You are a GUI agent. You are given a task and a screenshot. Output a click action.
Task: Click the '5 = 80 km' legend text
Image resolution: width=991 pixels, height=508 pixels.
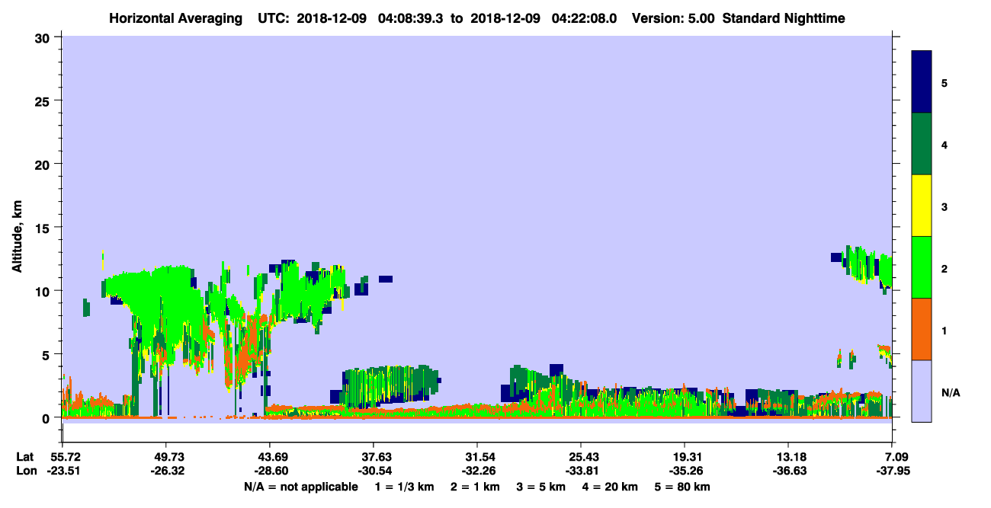pyautogui.click(x=683, y=487)
